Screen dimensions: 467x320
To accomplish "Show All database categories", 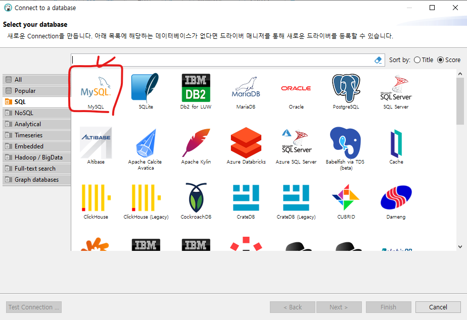I will [36, 80].
